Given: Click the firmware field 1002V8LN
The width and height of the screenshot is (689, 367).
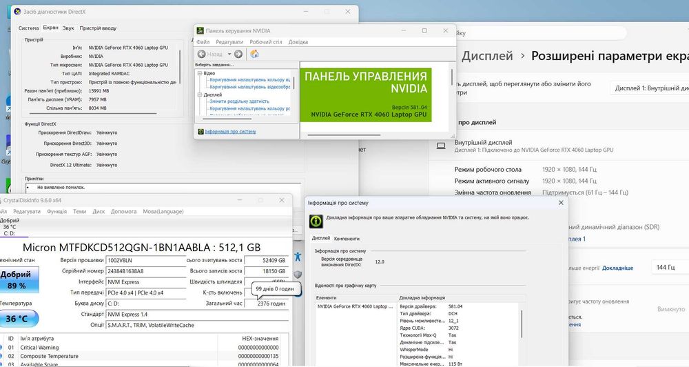Looking at the screenshot, I should coord(145,261).
